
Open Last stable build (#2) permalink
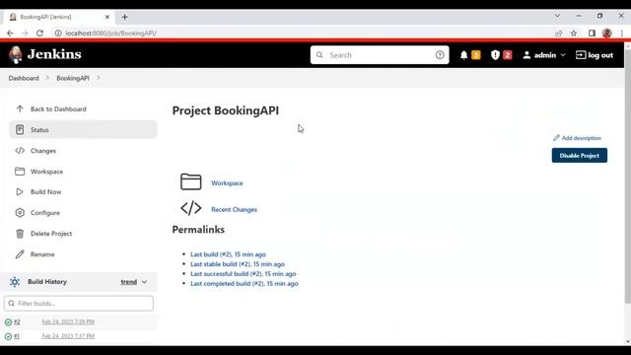[238, 264]
